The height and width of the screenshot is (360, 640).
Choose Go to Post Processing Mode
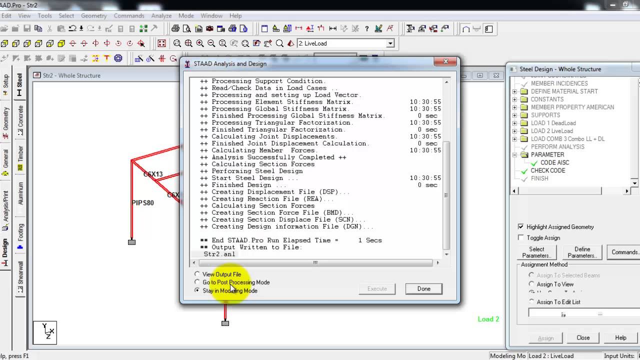click(x=197, y=282)
